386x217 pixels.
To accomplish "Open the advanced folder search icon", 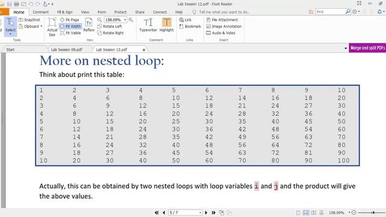I will click(311, 12).
